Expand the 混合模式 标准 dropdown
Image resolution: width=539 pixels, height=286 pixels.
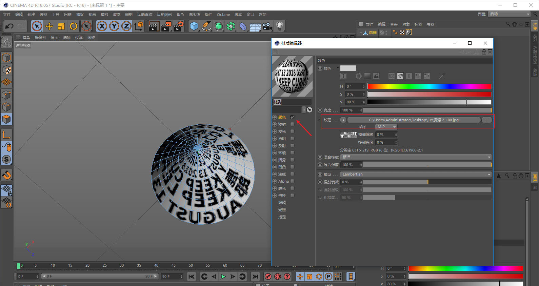416,157
